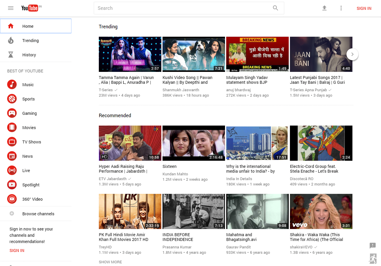381x266 pixels.
Task: Click the send feedback icon
Action: [372, 245]
